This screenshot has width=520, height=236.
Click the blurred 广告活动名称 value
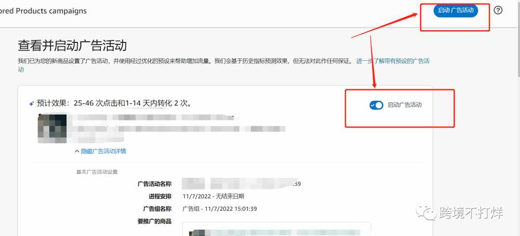point(241,184)
